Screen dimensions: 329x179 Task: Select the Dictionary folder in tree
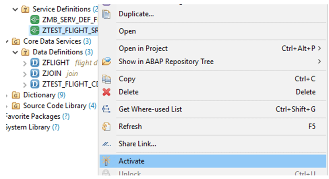(x=39, y=95)
